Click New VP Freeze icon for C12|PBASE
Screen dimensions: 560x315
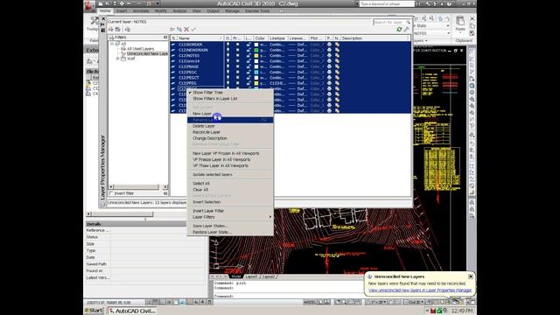coord(337,66)
